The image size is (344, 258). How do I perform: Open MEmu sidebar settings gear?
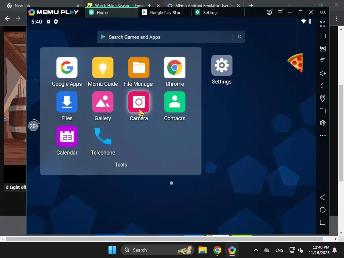pos(322,123)
